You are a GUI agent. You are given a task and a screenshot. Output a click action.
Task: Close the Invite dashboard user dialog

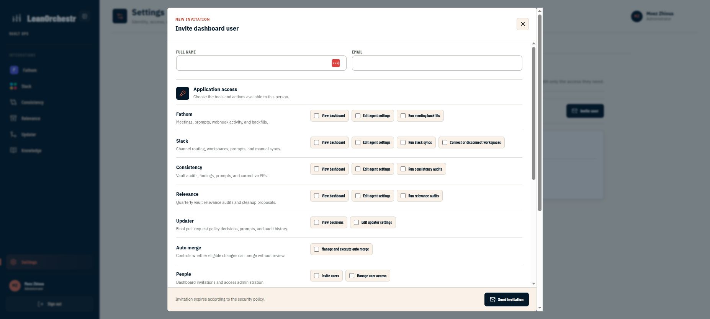point(523,24)
